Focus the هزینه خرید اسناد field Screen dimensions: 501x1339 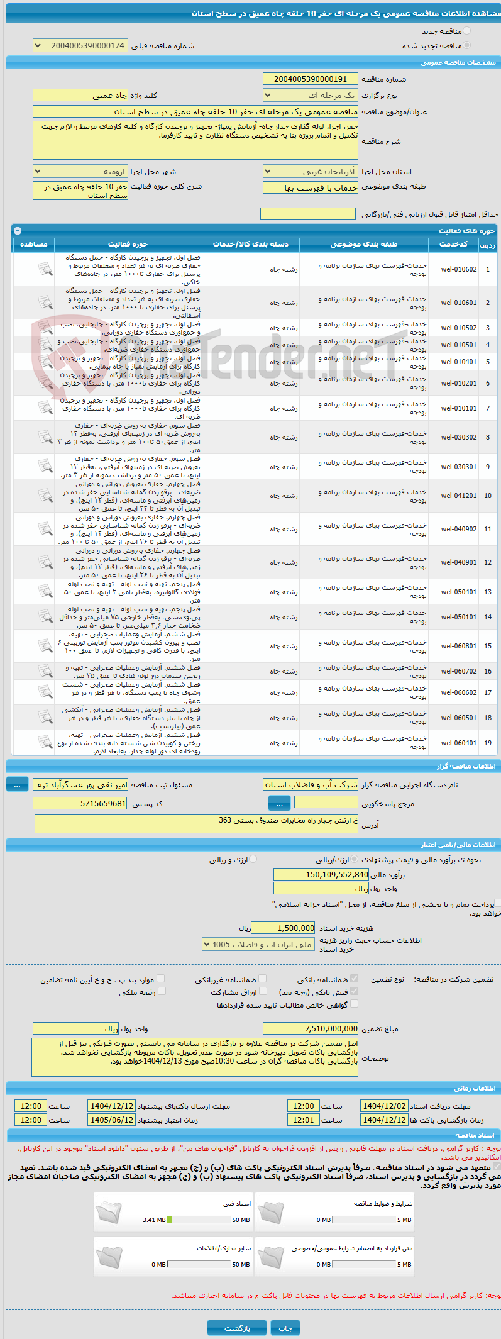point(283,928)
